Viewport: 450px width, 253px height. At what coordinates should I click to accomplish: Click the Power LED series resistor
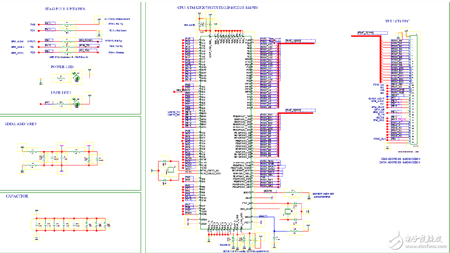pyautogui.click(x=60, y=78)
